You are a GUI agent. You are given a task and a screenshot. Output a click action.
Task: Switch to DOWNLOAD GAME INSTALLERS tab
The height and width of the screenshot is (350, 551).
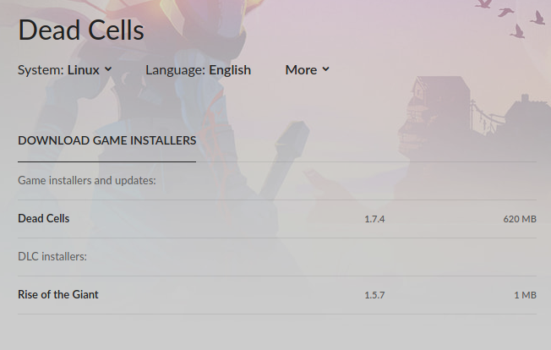106,140
